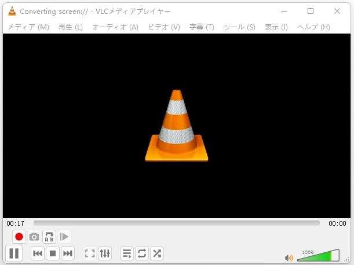
Task: Pause the playback
Action: 14,253
